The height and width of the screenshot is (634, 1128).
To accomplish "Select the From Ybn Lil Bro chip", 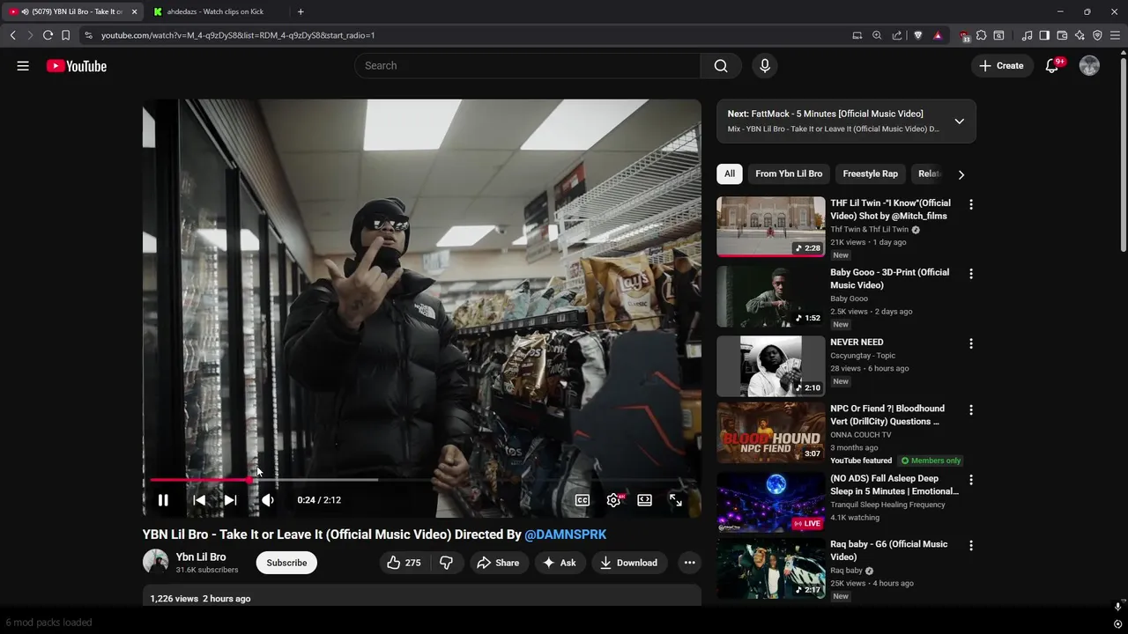I will (789, 173).
